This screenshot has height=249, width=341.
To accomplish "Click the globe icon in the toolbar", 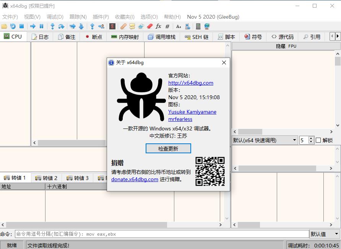I will (207, 26).
